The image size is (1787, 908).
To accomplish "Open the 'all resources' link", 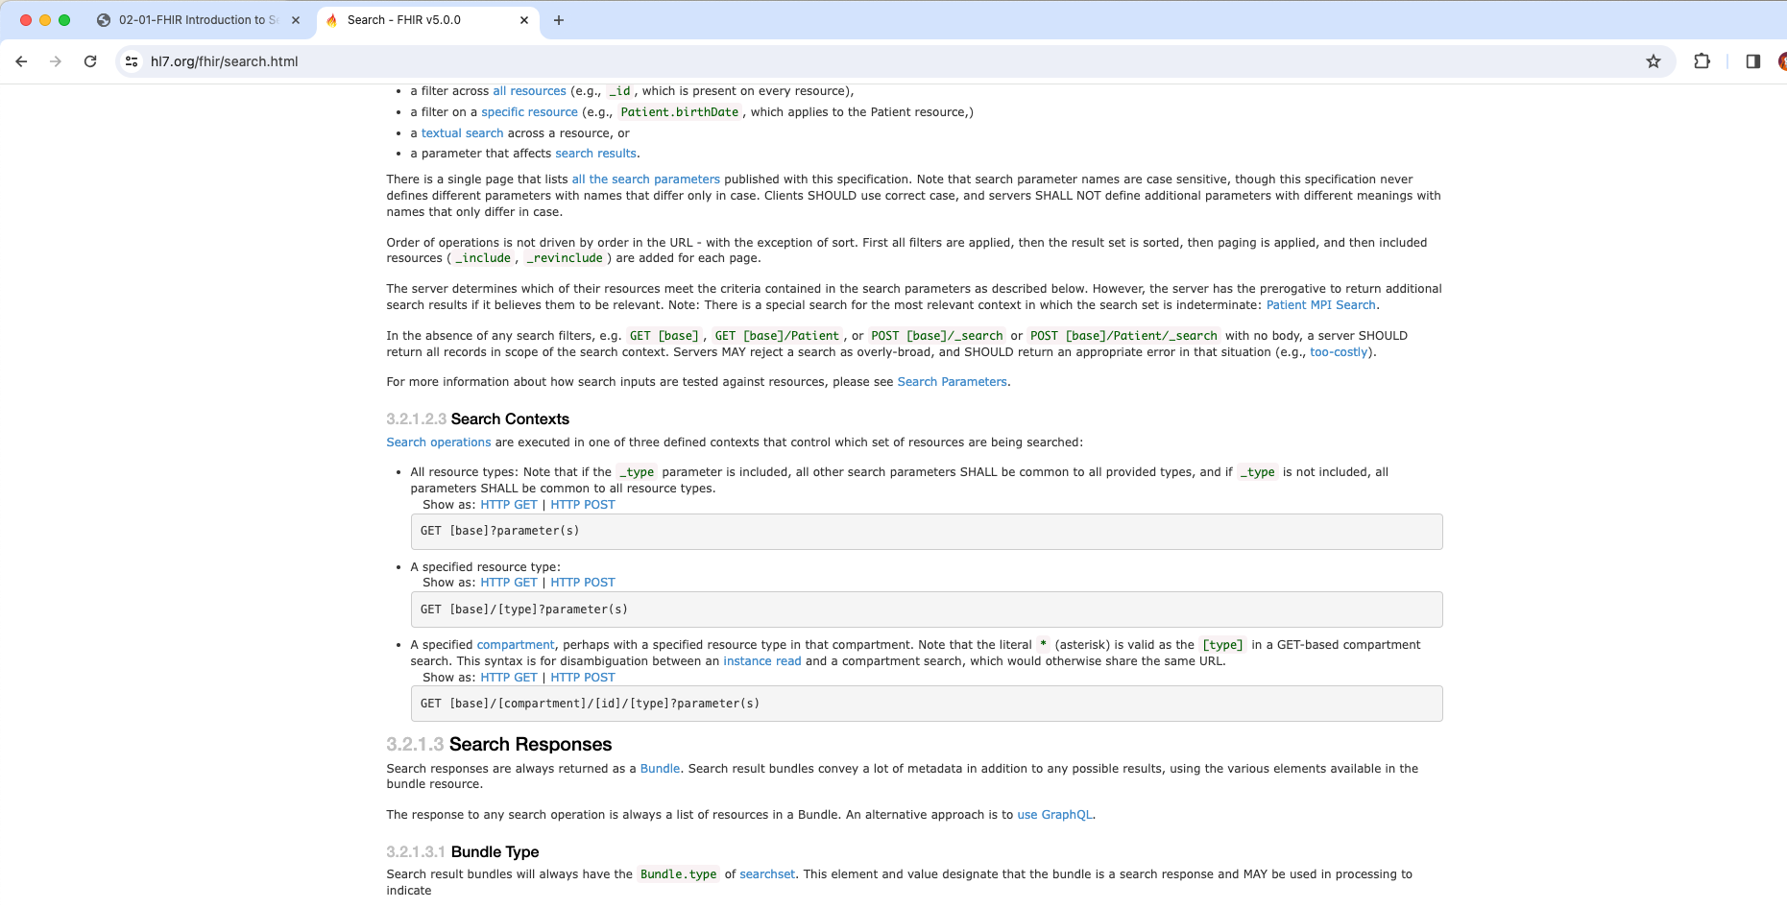I will point(529,91).
